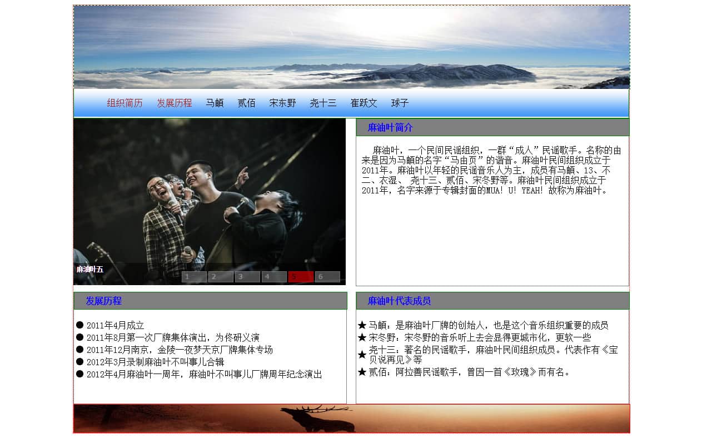Viewport: 702px width, 438px height.
Task: Open the 组织简历 navigation link
Action: coord(125,103)
